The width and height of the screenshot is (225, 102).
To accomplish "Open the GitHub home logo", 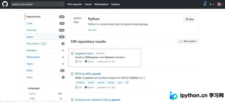I will [5, 4].
